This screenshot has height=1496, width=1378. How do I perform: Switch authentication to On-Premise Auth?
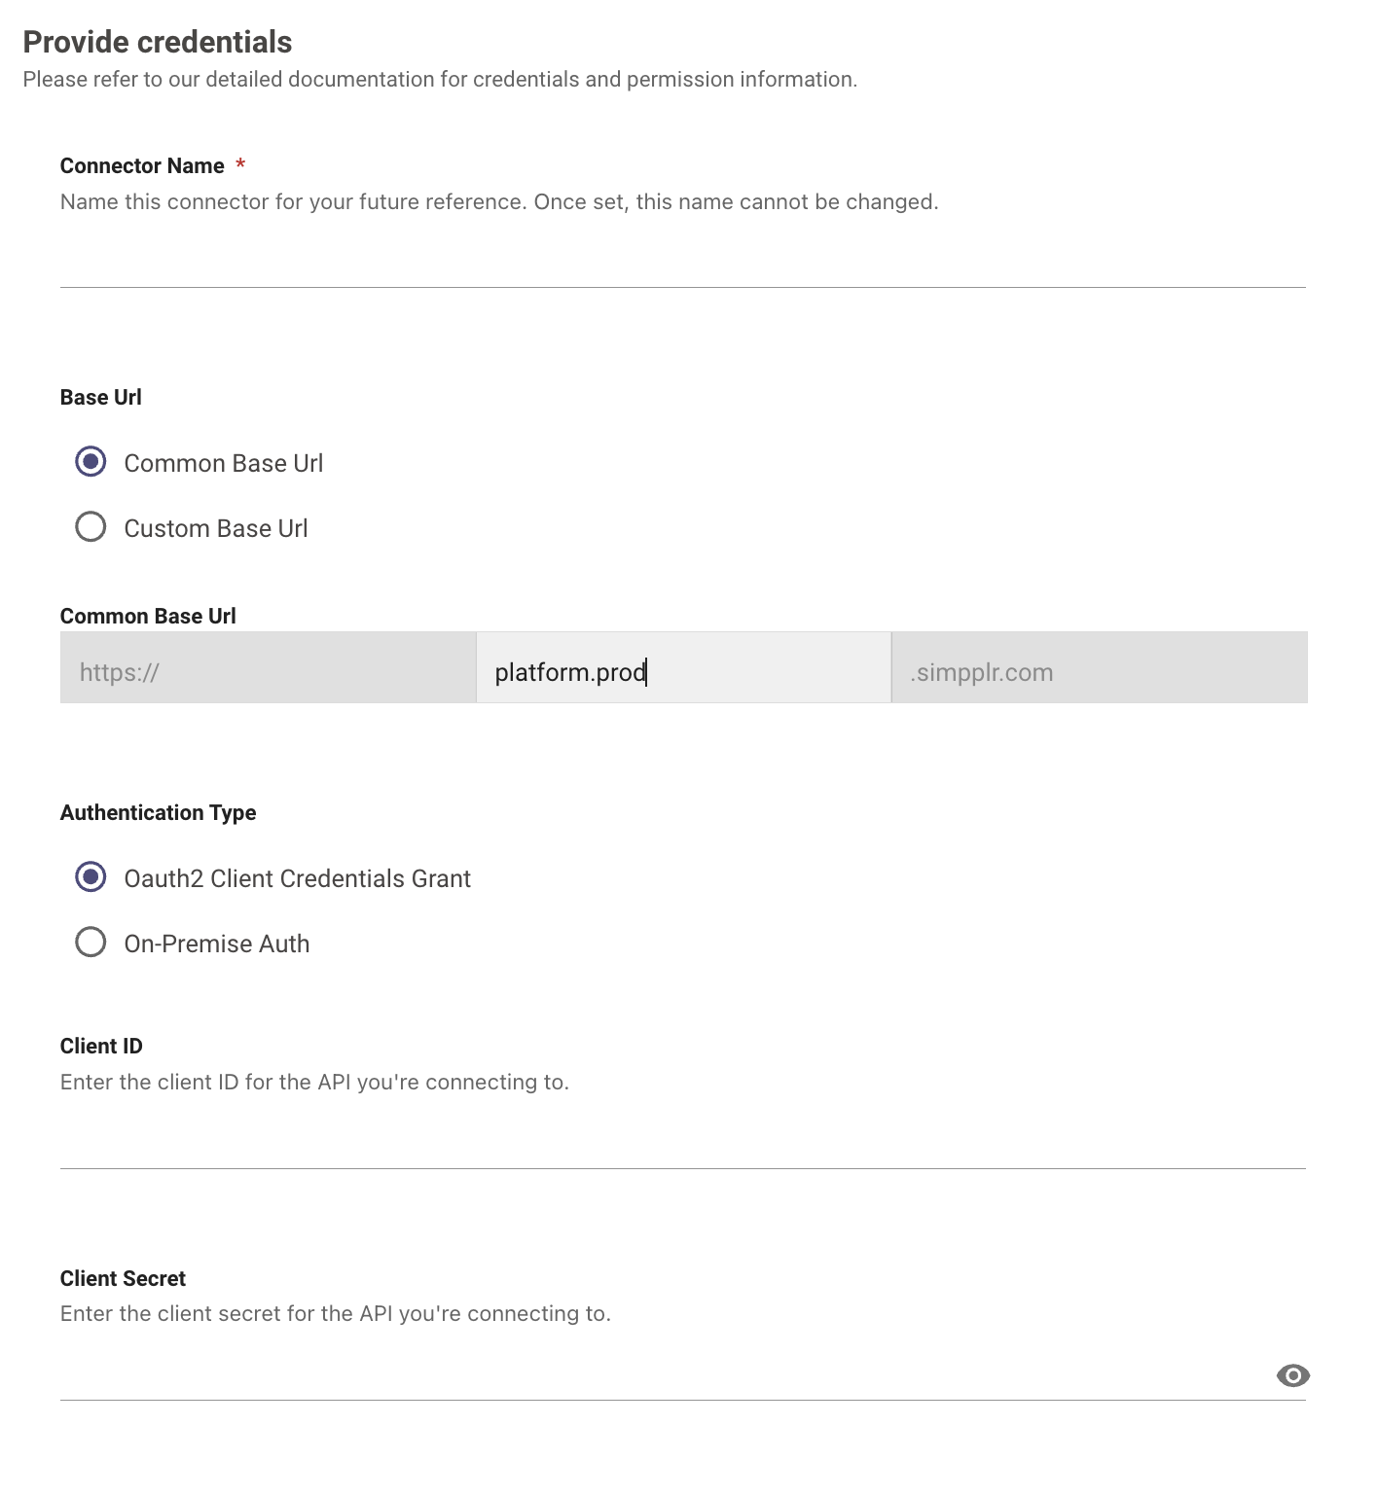[x=91, y=943]
